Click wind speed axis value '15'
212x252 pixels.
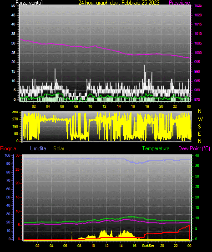(x=13, y=72)
